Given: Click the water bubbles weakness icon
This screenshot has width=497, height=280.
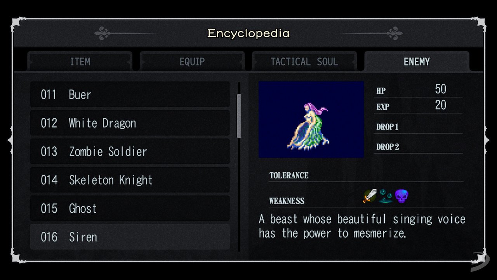Looking at the screenshot, I should point(386,196).
